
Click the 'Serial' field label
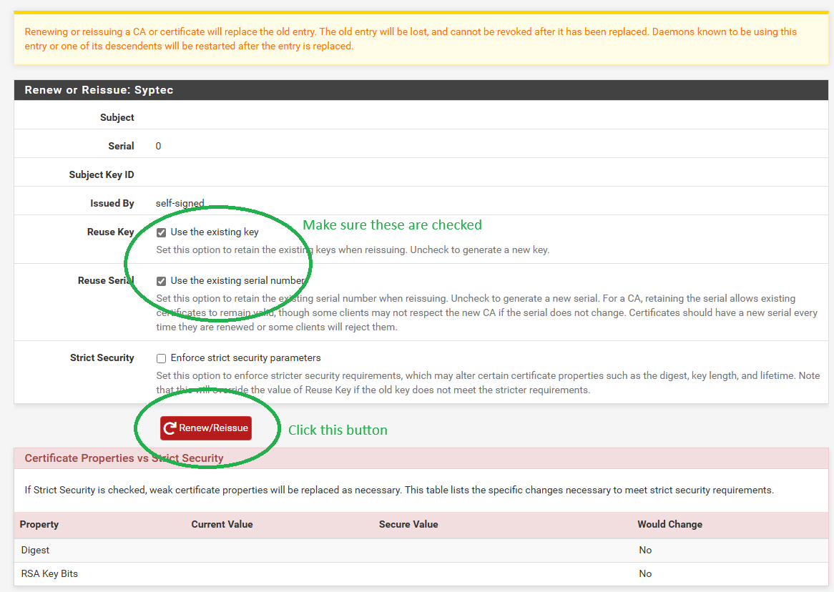[122, 146]
